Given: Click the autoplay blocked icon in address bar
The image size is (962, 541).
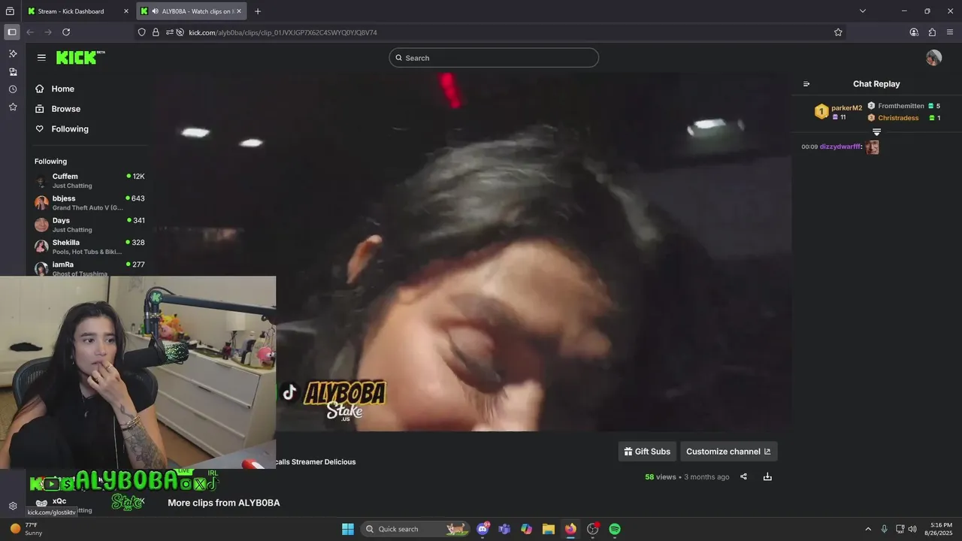Looking at the screenshot, I should point(180,32).
